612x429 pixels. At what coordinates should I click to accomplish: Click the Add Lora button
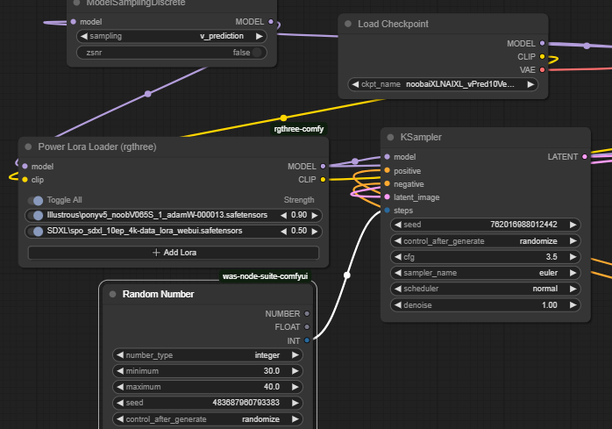[x=174, y=253]
